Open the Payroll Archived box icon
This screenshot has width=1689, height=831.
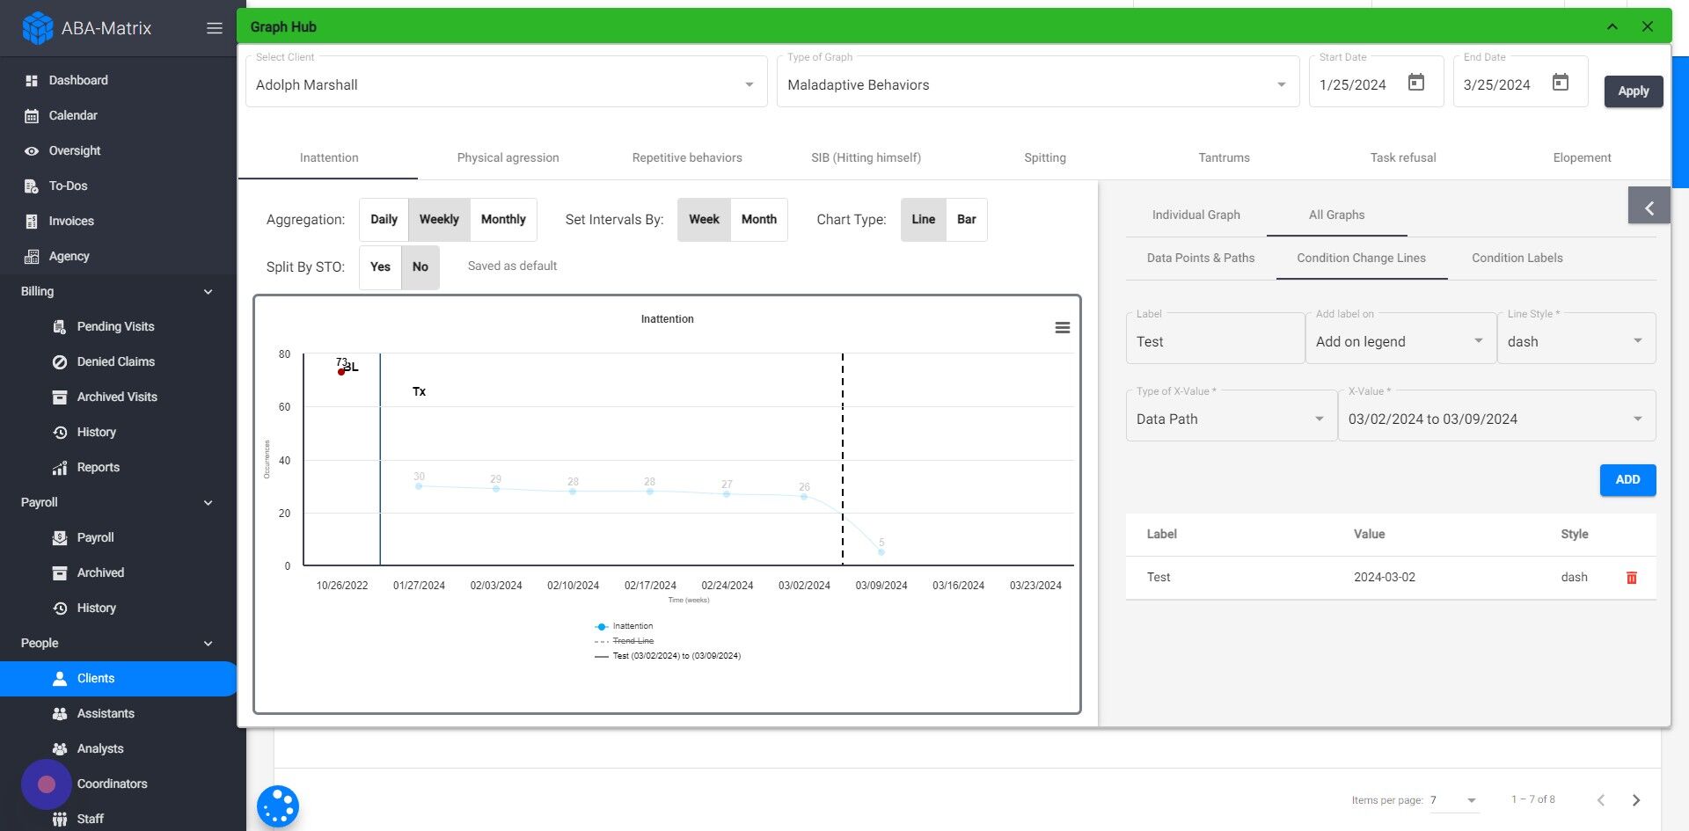[x=60, y=572]
